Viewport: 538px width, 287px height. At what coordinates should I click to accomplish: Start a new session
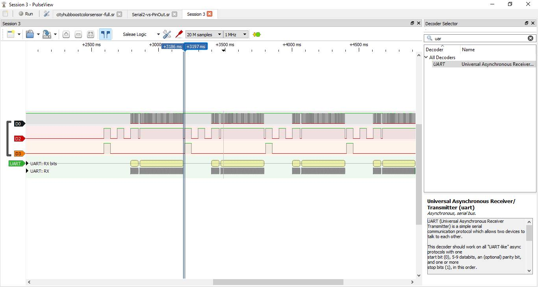pos(11,34)
